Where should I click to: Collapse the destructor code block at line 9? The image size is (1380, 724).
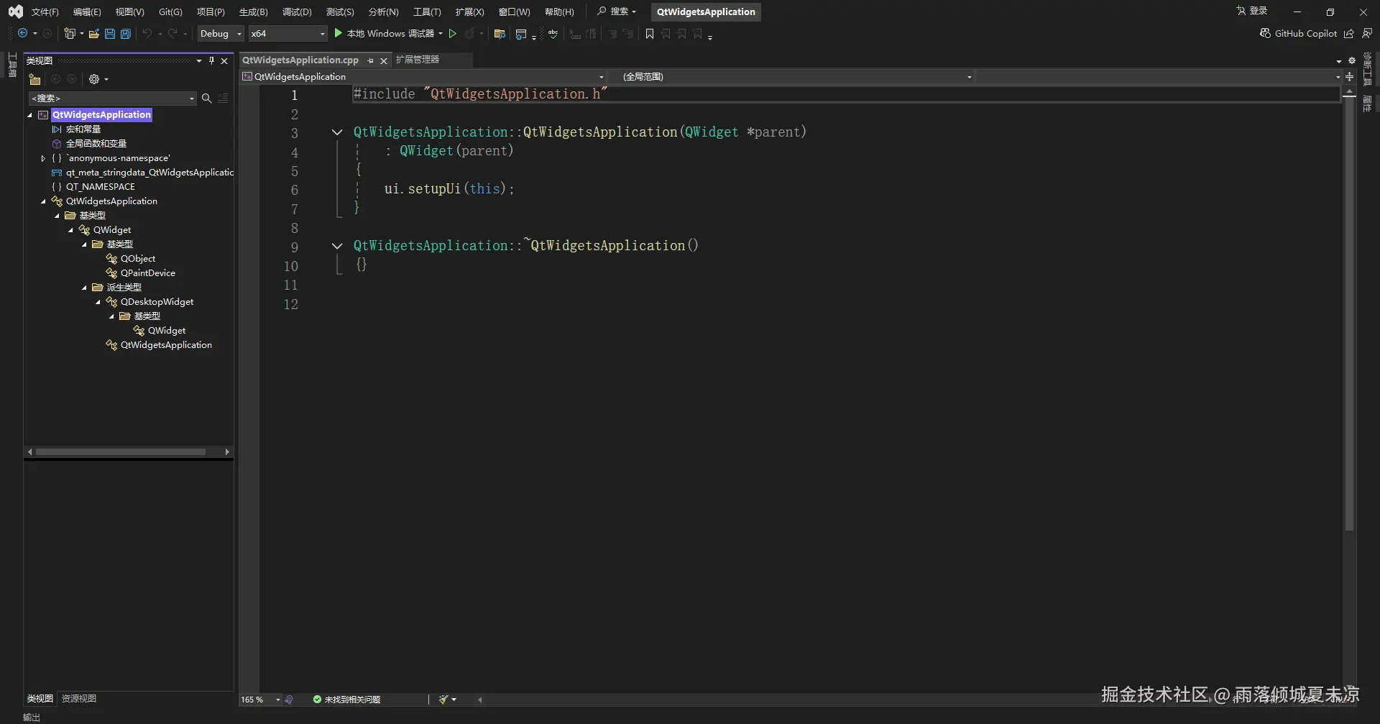[x=336, y=246]
